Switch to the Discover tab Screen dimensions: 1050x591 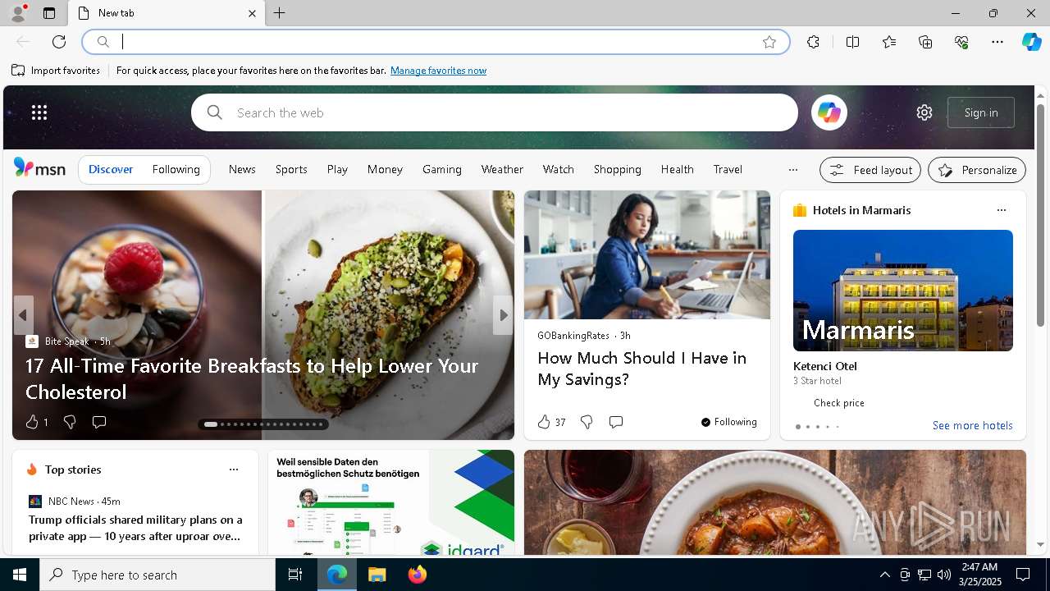pyautogui.click(x=111, y=169)
